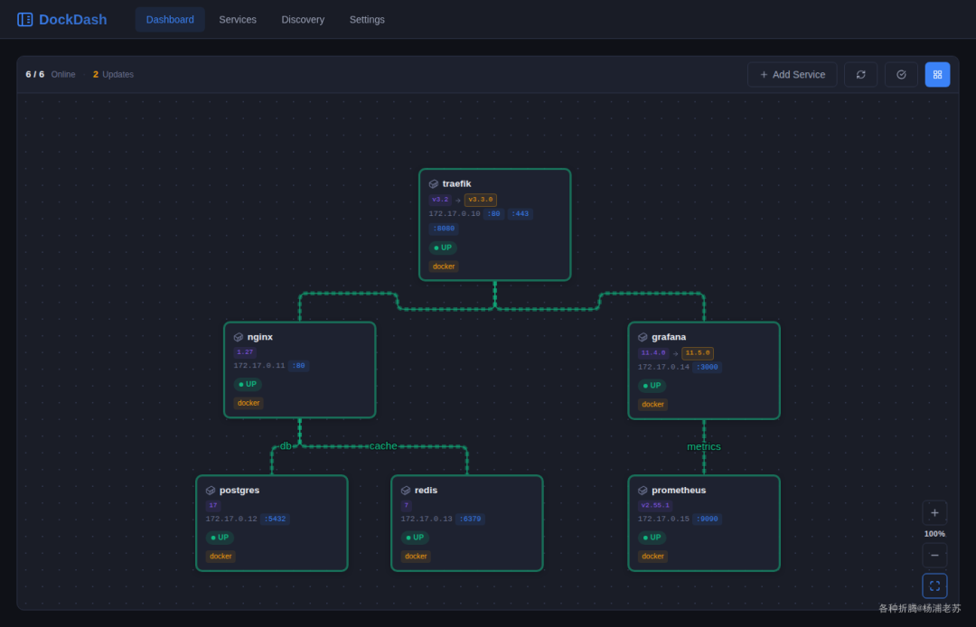Click the DockDash logo icon
The height and width of the screenshot is (627, 976).
pos(25,19)
